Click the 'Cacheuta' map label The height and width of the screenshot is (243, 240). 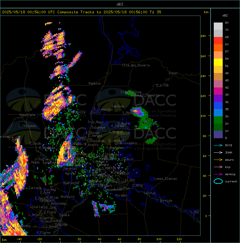[49, 162]
